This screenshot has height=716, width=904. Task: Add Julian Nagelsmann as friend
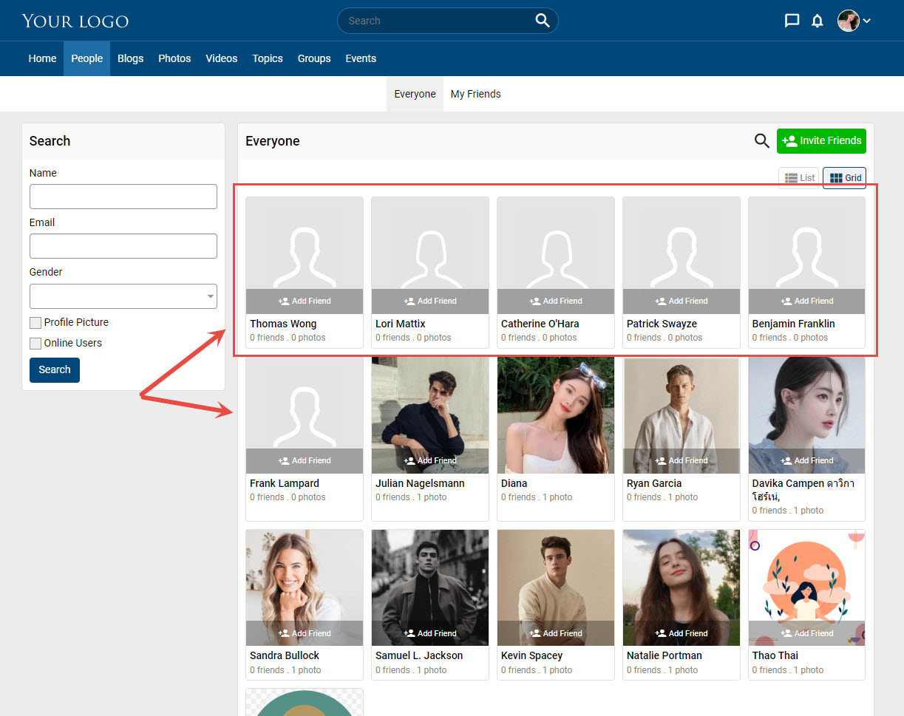pos(430,460)
